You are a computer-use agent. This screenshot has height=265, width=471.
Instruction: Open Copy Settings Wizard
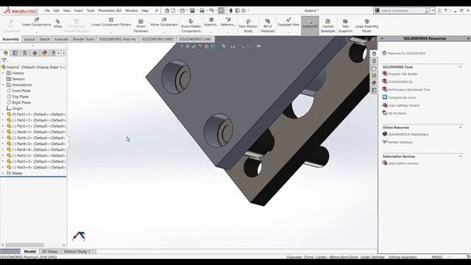coord(403,105)
